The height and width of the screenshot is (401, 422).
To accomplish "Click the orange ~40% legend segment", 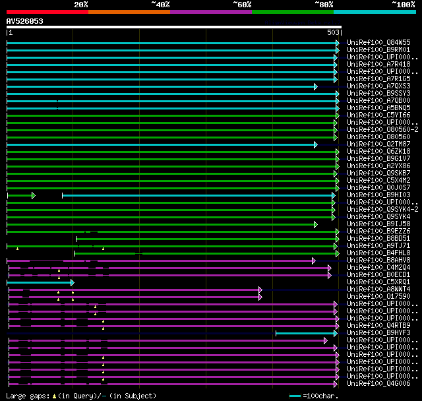I will point(129,12).
